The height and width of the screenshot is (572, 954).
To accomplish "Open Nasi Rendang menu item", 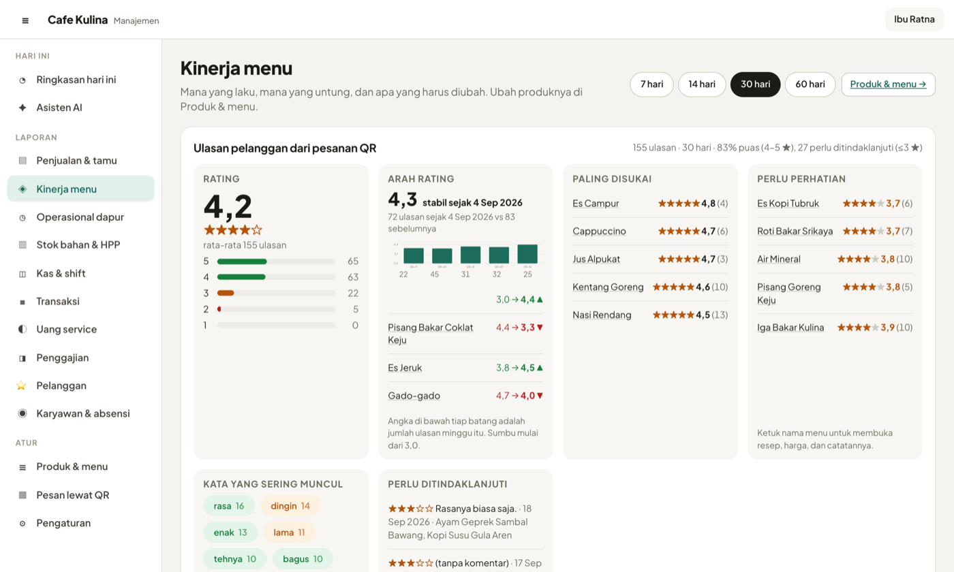I will [x=602, y=315].
